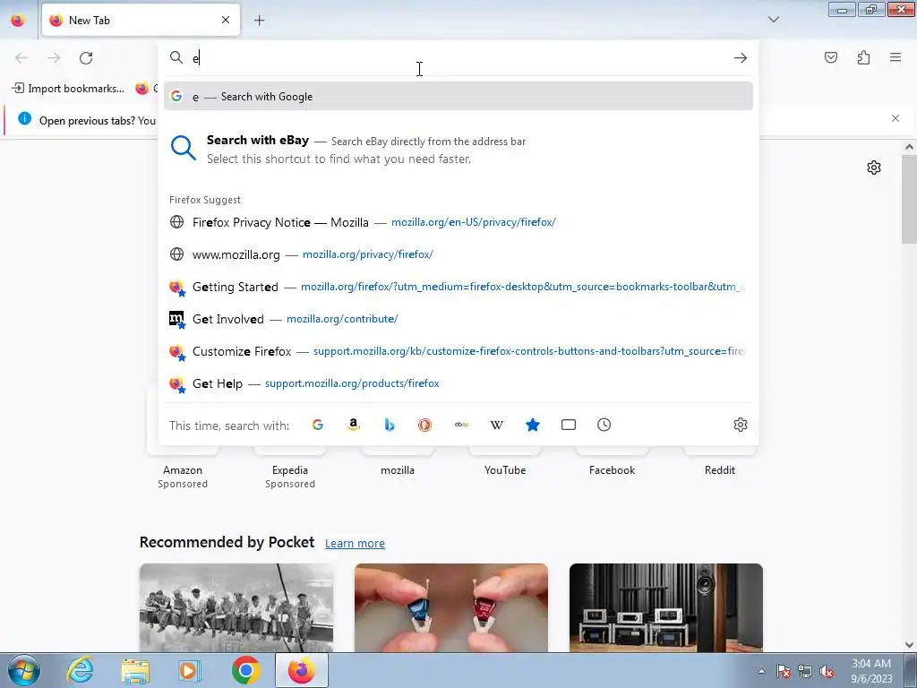The image size is (917, 688).
Task: Open a new tab with plus button
Action: (259, 21)
